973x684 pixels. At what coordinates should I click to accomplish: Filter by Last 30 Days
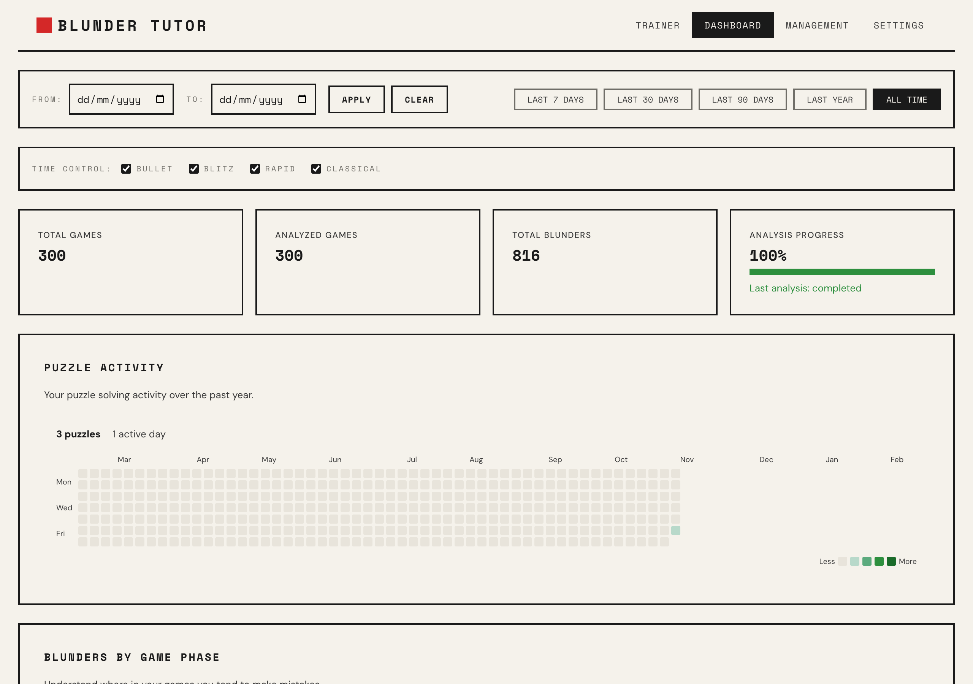648,100
